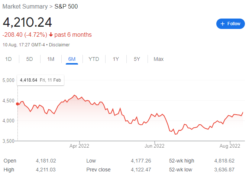249x174 pixels.
Task: Click the Jun 2022 axis label
Action: 154,146
